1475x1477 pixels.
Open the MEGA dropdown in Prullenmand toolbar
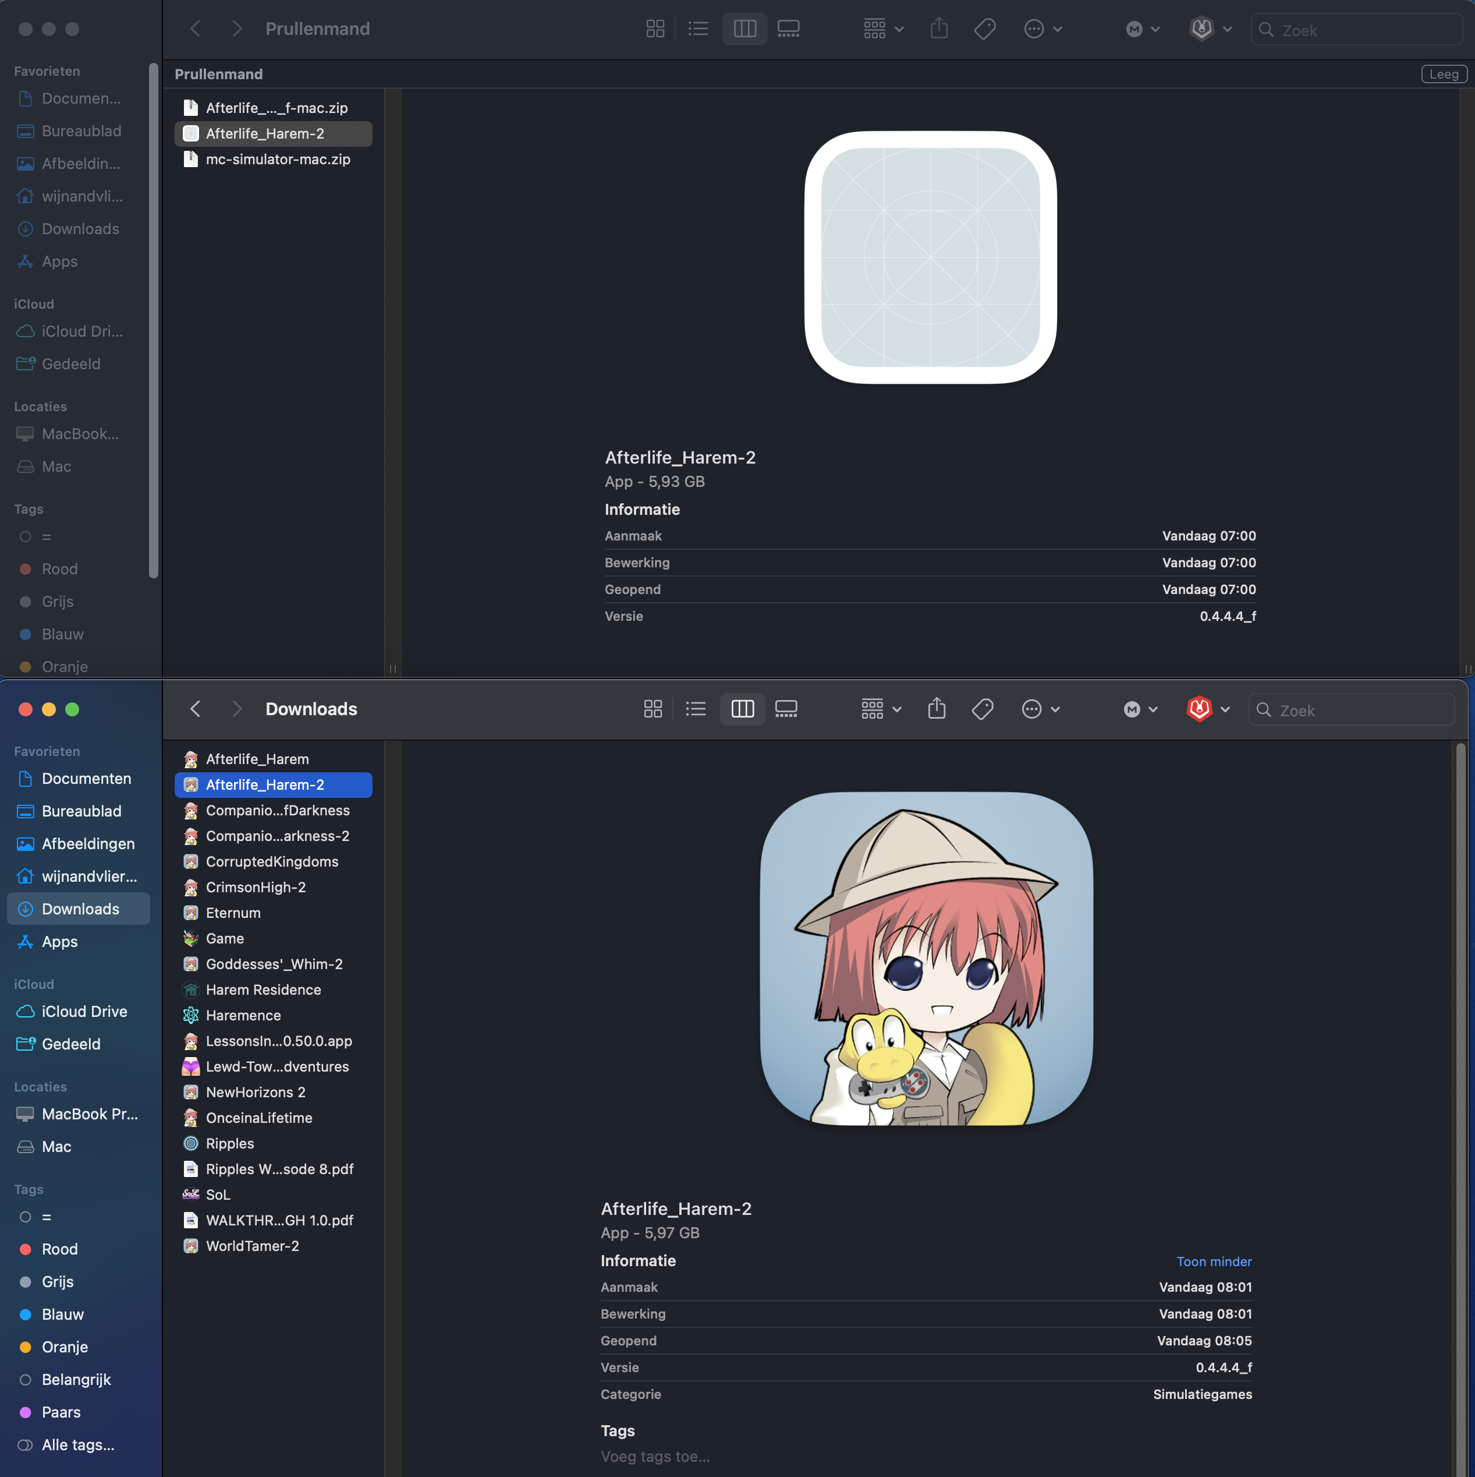[x=1143, y=29]
